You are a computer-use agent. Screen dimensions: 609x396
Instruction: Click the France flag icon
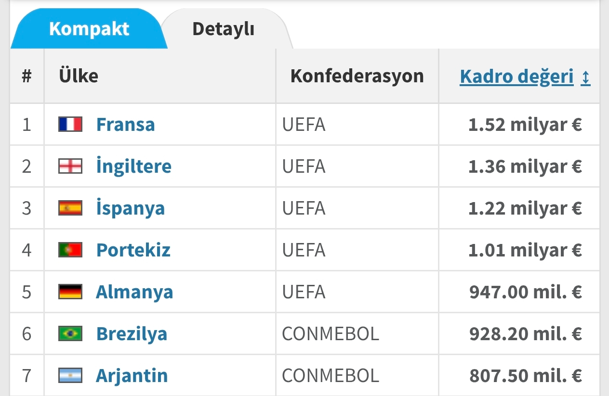70,125
